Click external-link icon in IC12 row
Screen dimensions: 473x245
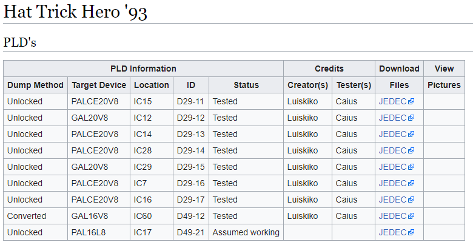click(x=411, y=118)
